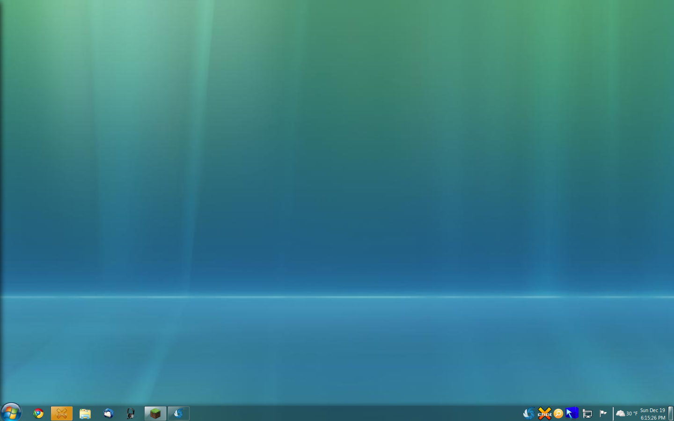
Task: Switch to the orange XChat taskbar button
Action: point(62,414)
